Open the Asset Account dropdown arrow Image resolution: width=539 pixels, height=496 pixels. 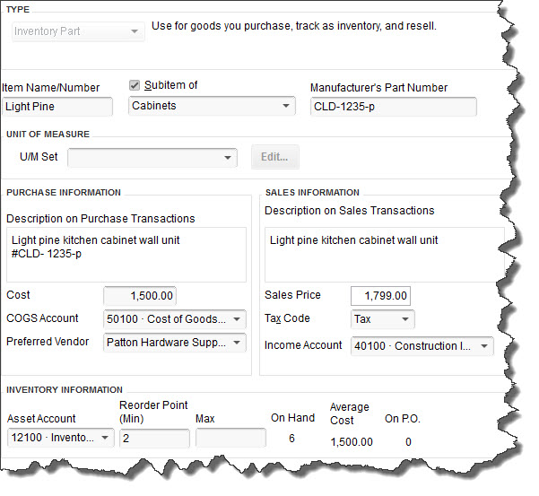[x=105, y=438]
